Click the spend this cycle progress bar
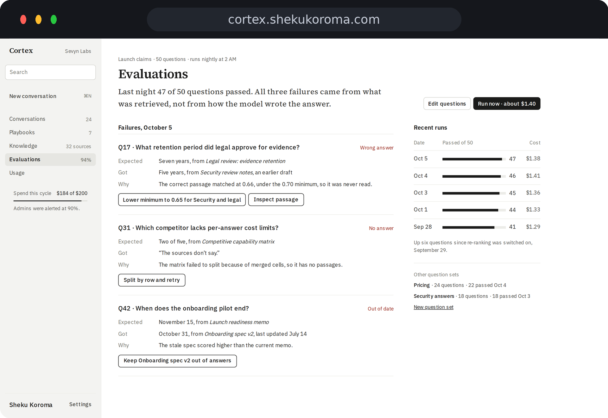The image size is (608, 418). click(x=50, y=201)
